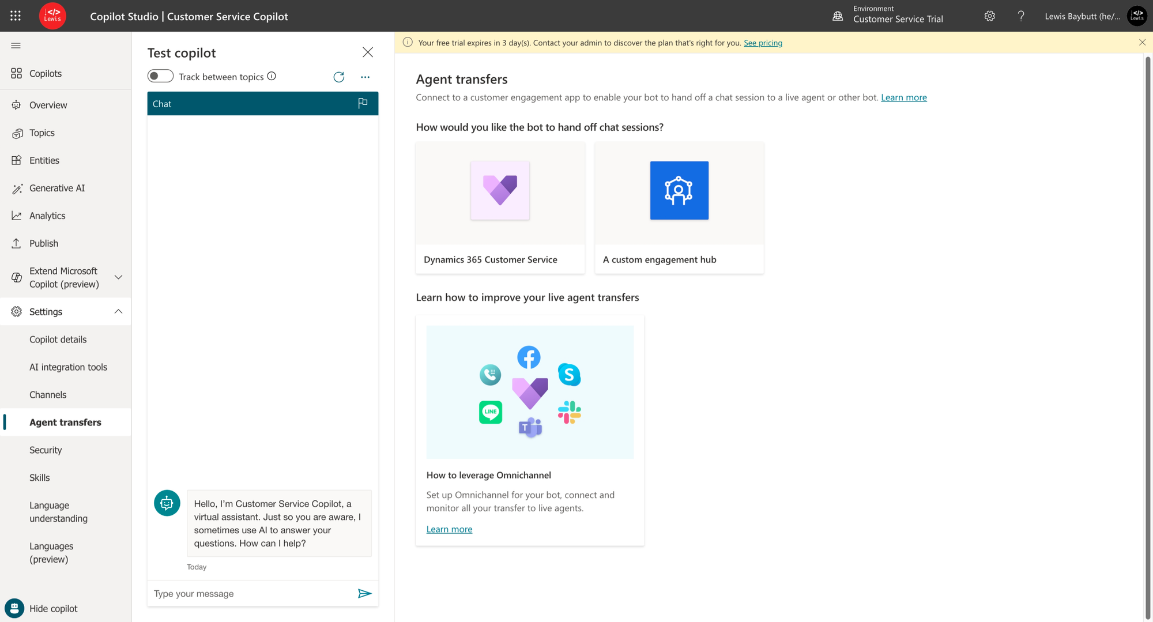Collapse the sidebar with hamburger icon
Viewport: 1153px width, 622px height.
coord(16,46)
